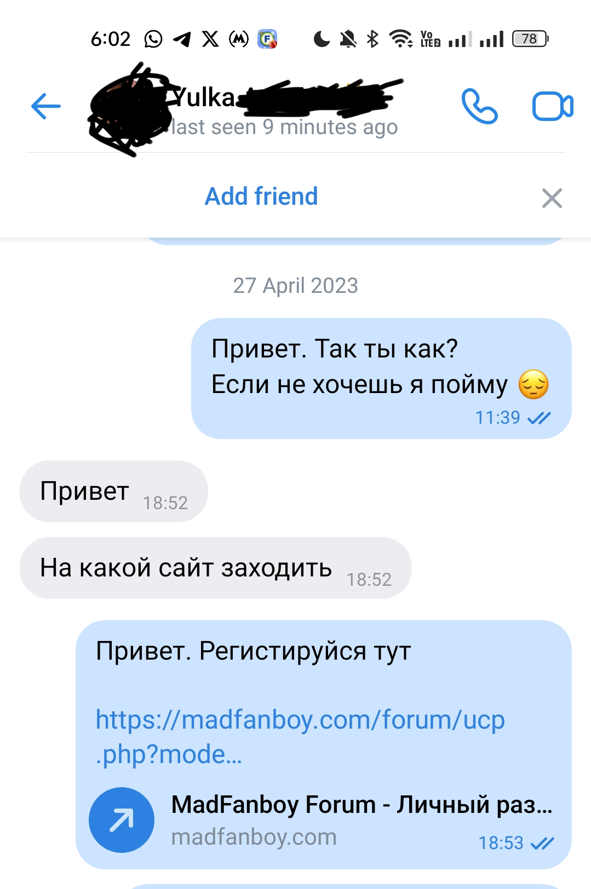The image size is (591, 889).
Task: Tap the battery indicator showing 78
Action: tap(530, 39)
